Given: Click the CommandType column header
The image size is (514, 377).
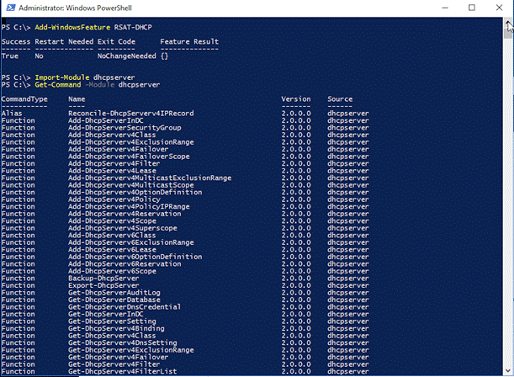Looking at the screenshot, I should (24, 99).
